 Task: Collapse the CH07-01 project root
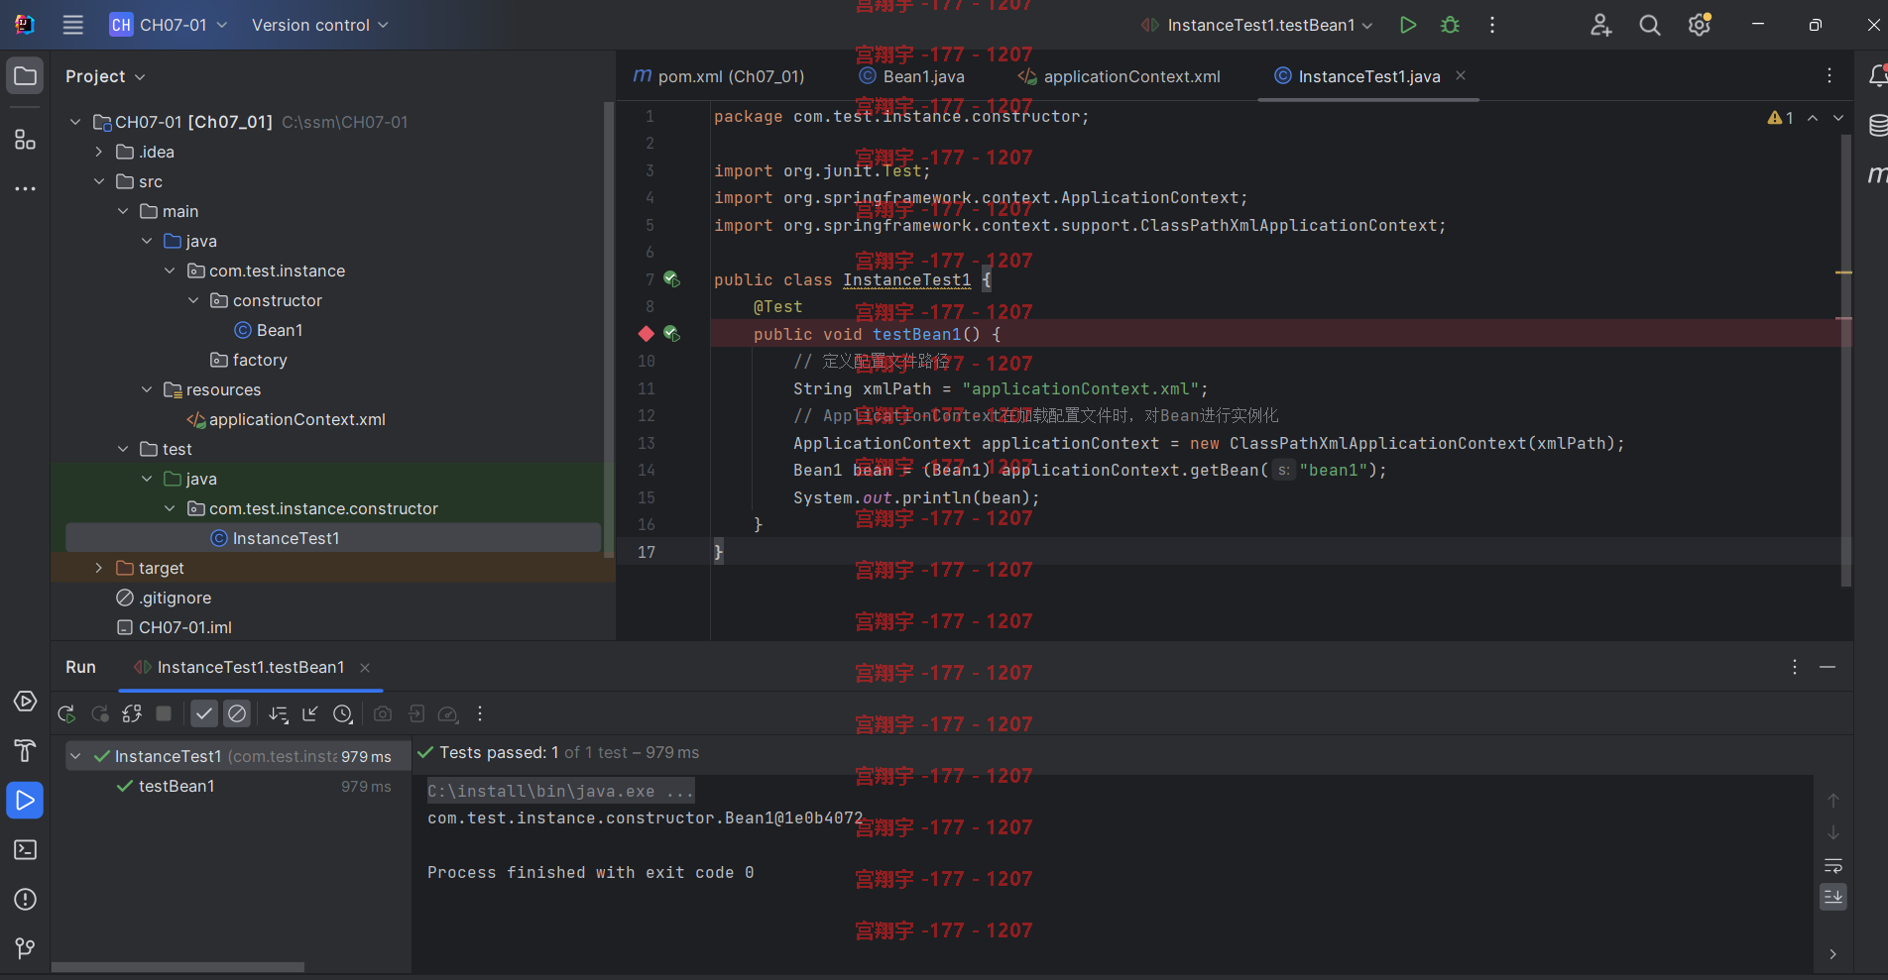[x=75, y=122]
